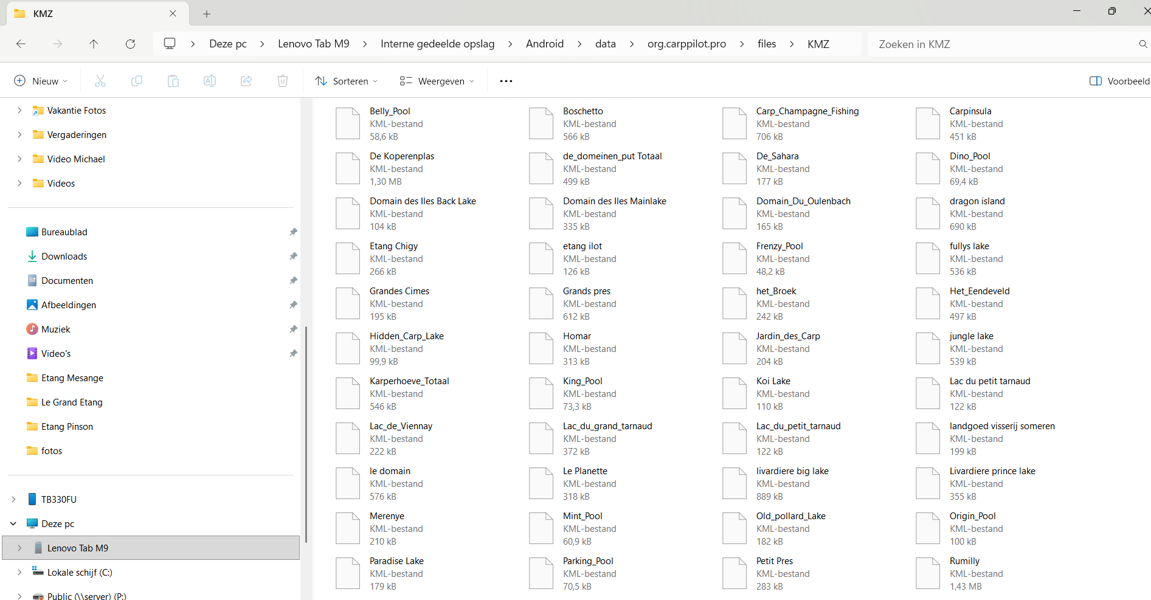Refresh the current folder view
The height and width of the screenshot is (600, 1151).
[130, 44]
